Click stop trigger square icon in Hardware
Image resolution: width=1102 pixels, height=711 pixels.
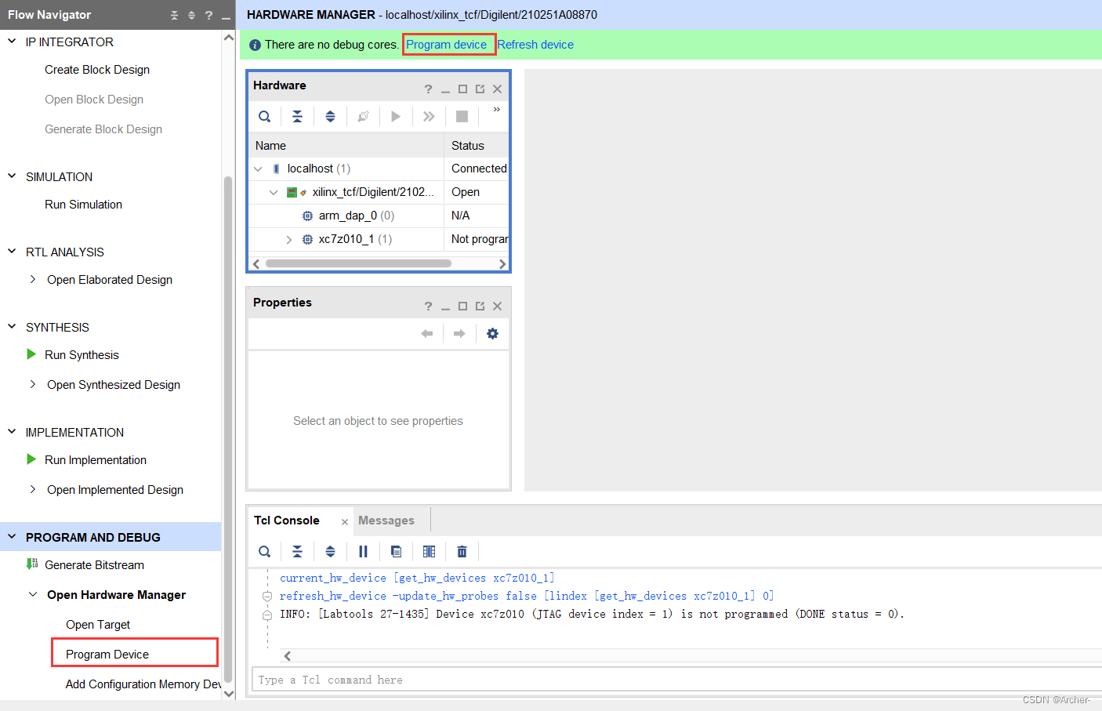coord(462,117)
